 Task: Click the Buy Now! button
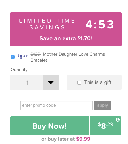(x=49, y=126)
